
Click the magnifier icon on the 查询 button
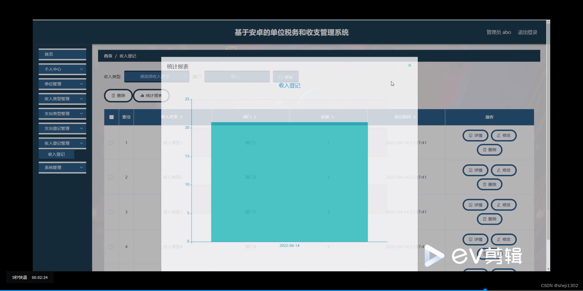(x=281, y=77)
